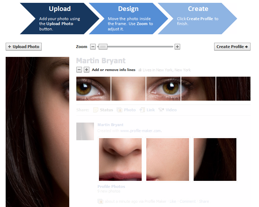Click the photo album icon beside about a minute ago
259x207 pixels.
pos(100,201)
